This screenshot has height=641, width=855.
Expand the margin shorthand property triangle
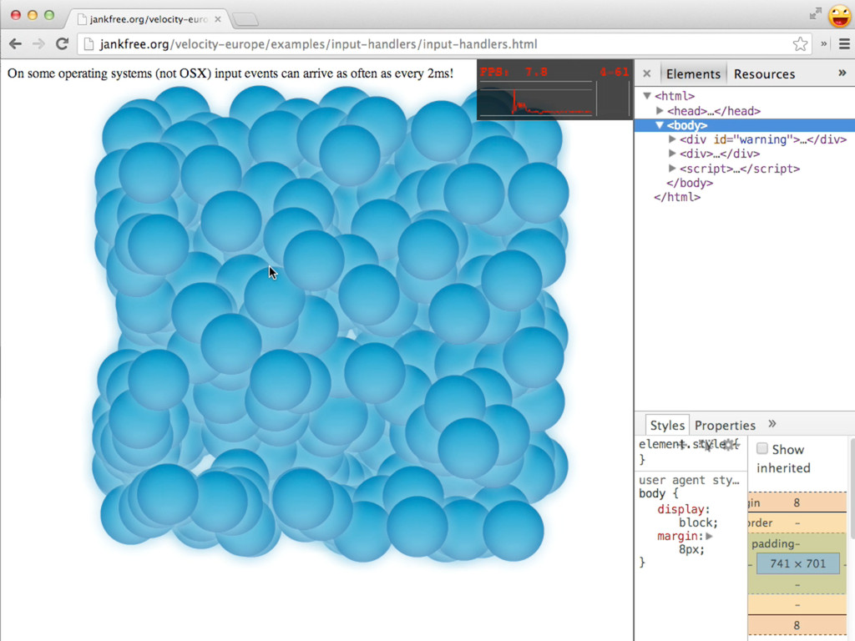[x=709, y=536]
